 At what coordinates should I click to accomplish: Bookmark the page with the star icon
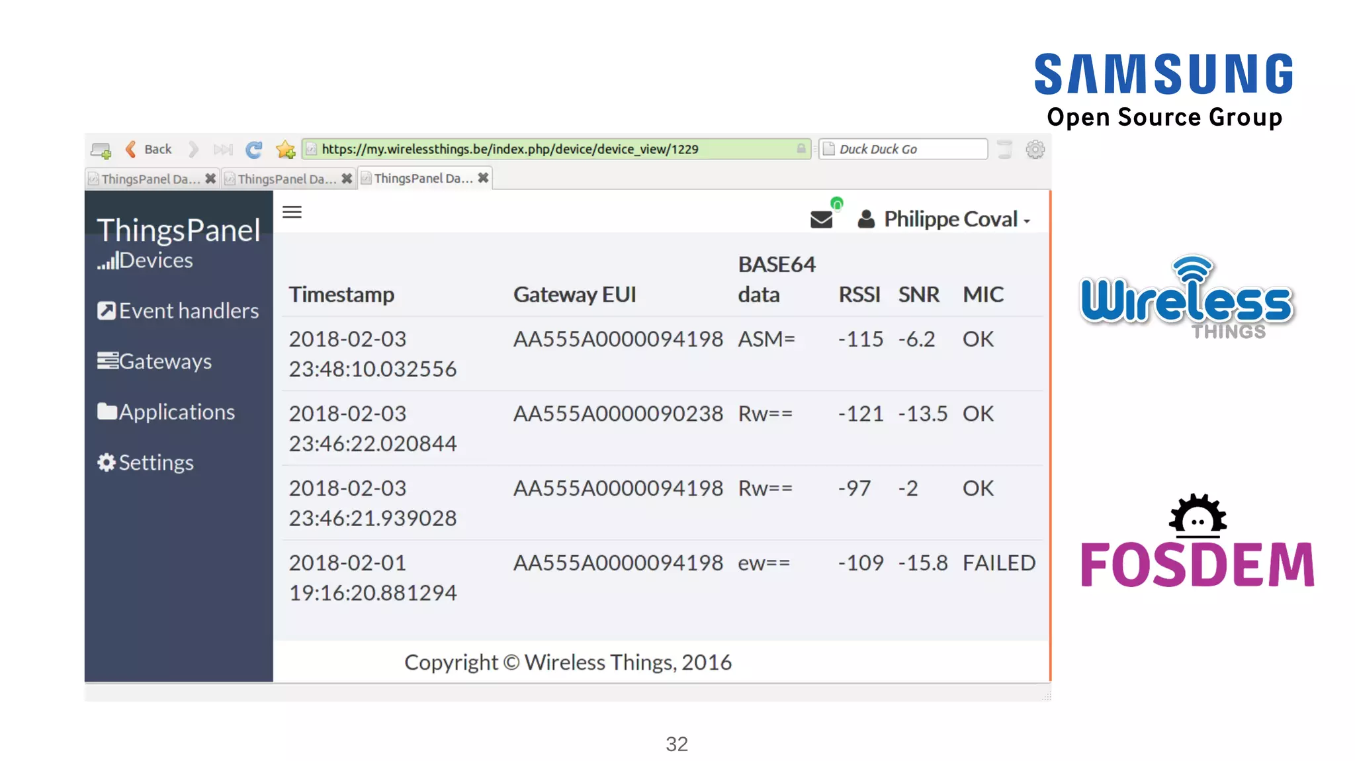click(x=286, y=150)
